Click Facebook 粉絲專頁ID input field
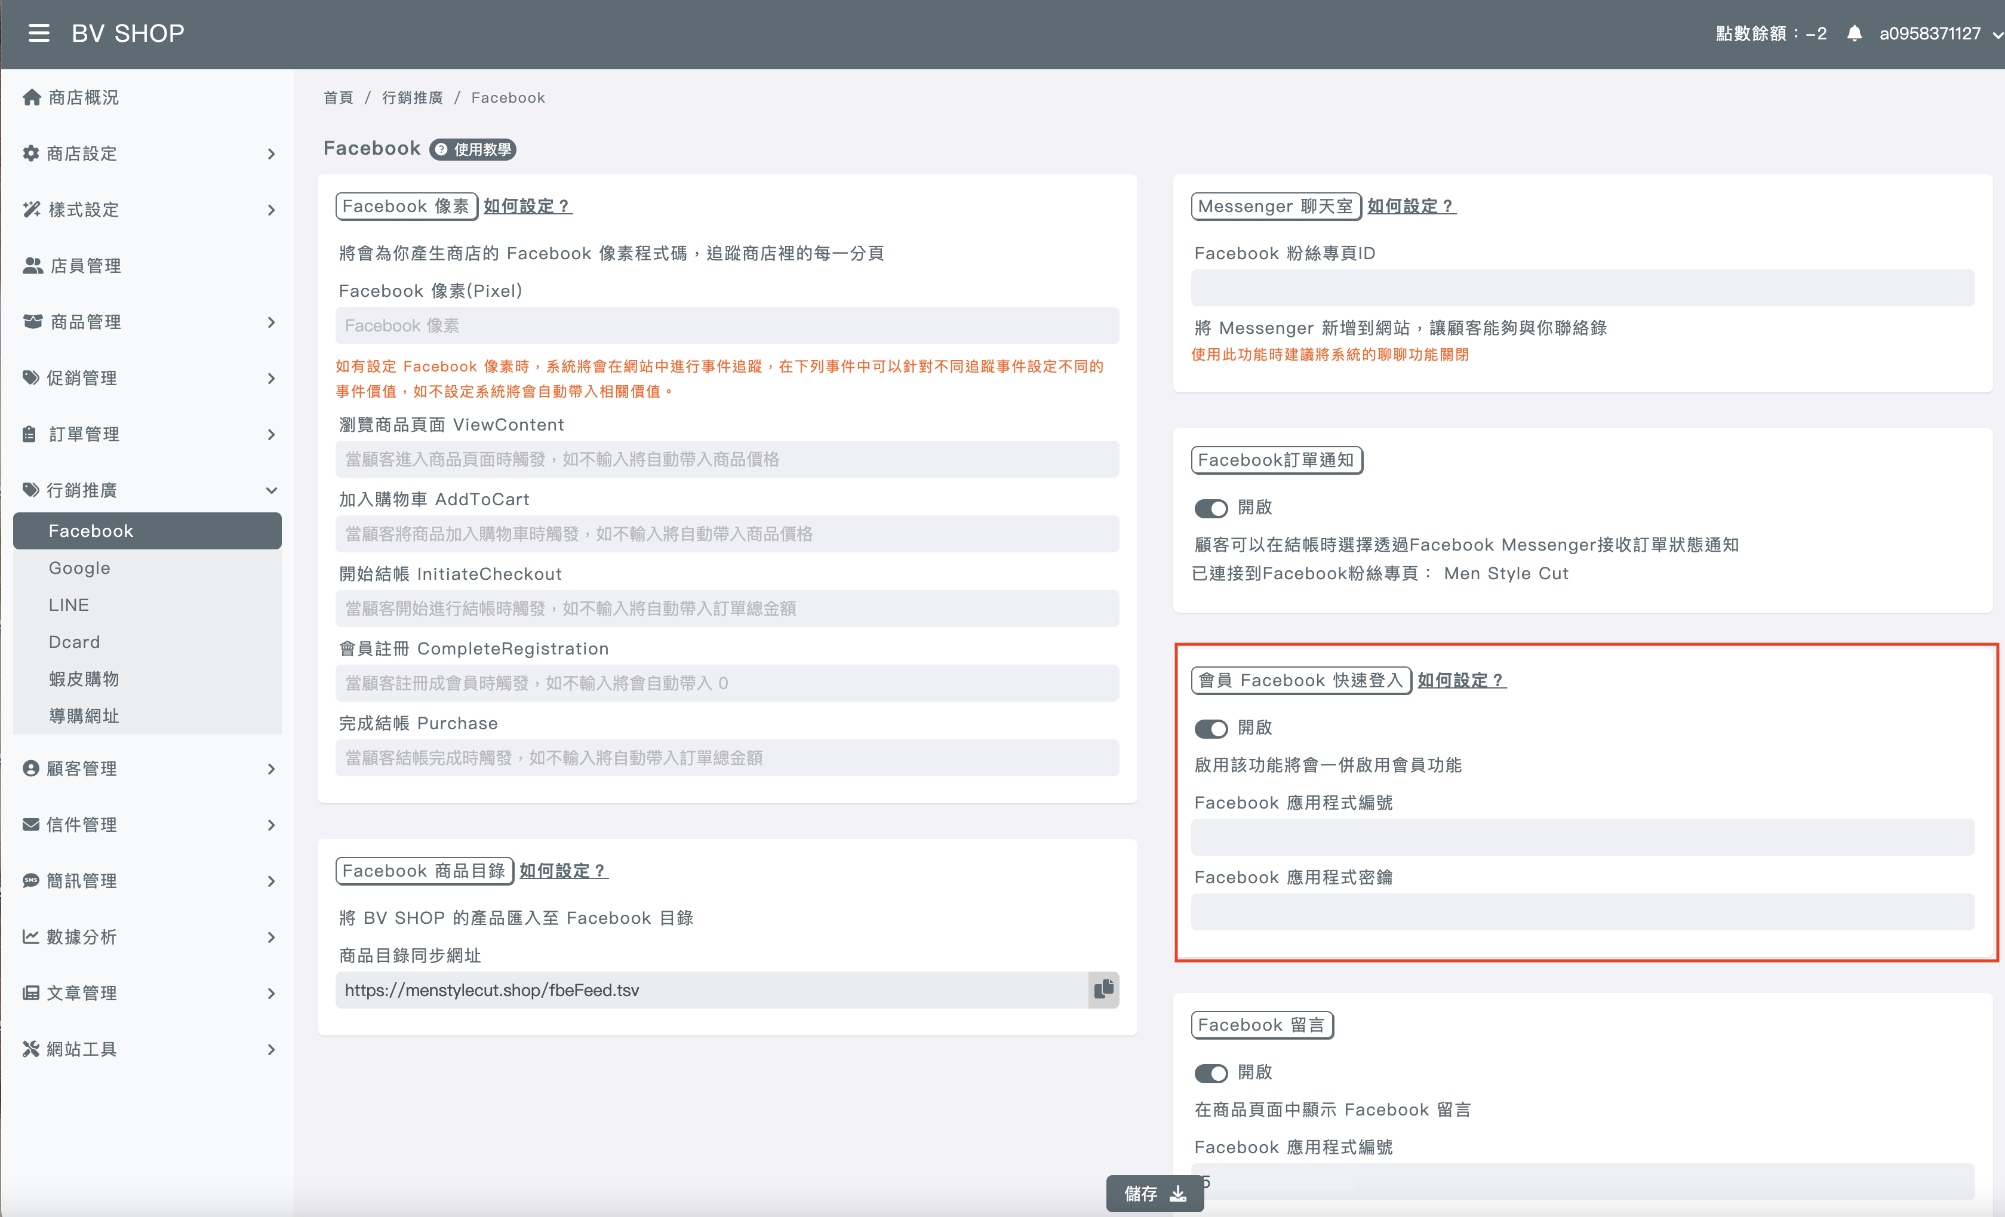2005x1217 pixels. coord(1582,288)
